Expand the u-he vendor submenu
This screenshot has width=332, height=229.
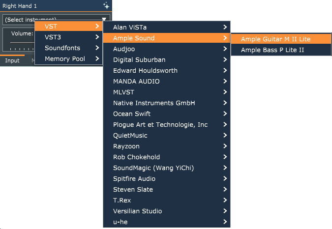pos(167,222)
